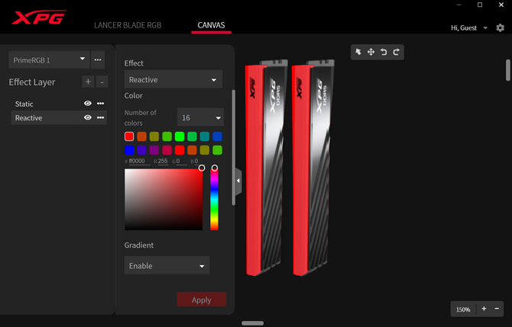
Task: Click the 150% zoom level value
Action: pyautogui.click(x=463, y=309)
